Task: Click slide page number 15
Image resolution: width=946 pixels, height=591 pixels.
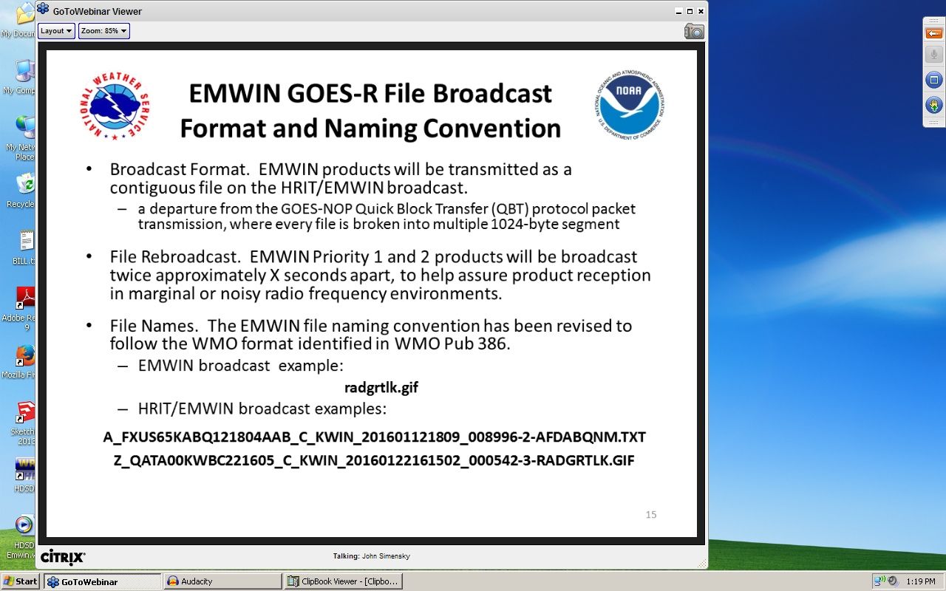Action: click(x=651, y=515)
